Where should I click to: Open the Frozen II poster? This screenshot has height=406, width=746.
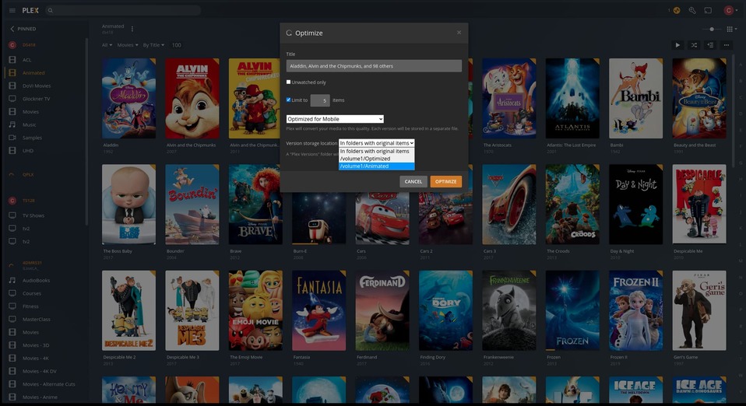[x=635, y=310]
